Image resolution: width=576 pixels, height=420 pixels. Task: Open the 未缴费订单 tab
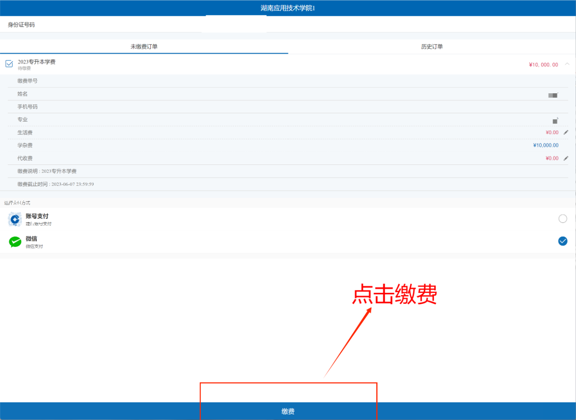click(144, 46)
